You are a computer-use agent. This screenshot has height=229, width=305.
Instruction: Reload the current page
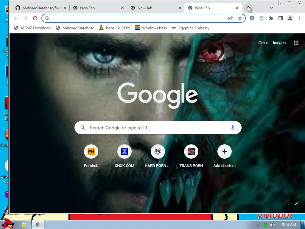(35, 18)
